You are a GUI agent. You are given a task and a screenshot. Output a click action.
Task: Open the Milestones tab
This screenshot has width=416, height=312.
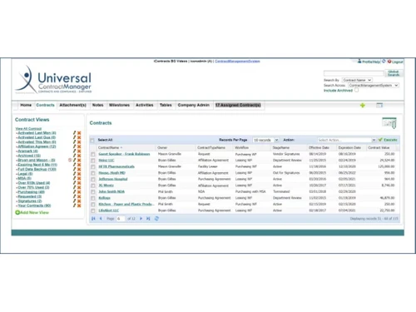[x=119, y=105]
